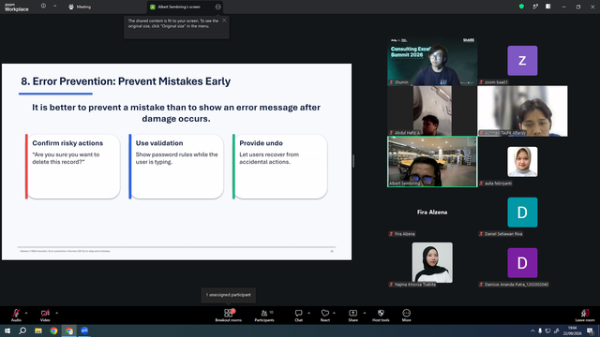
Task: Expand audio options arrow
Action: (26, 313)
